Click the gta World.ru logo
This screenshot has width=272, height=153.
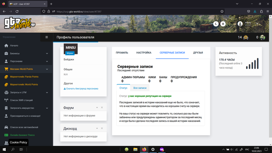(20, 23)
